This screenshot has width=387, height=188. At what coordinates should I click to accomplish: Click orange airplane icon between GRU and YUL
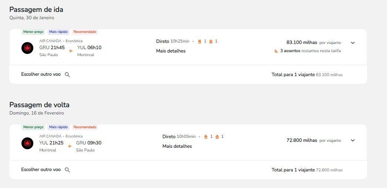pyautogui.click(x=71, y=51)
